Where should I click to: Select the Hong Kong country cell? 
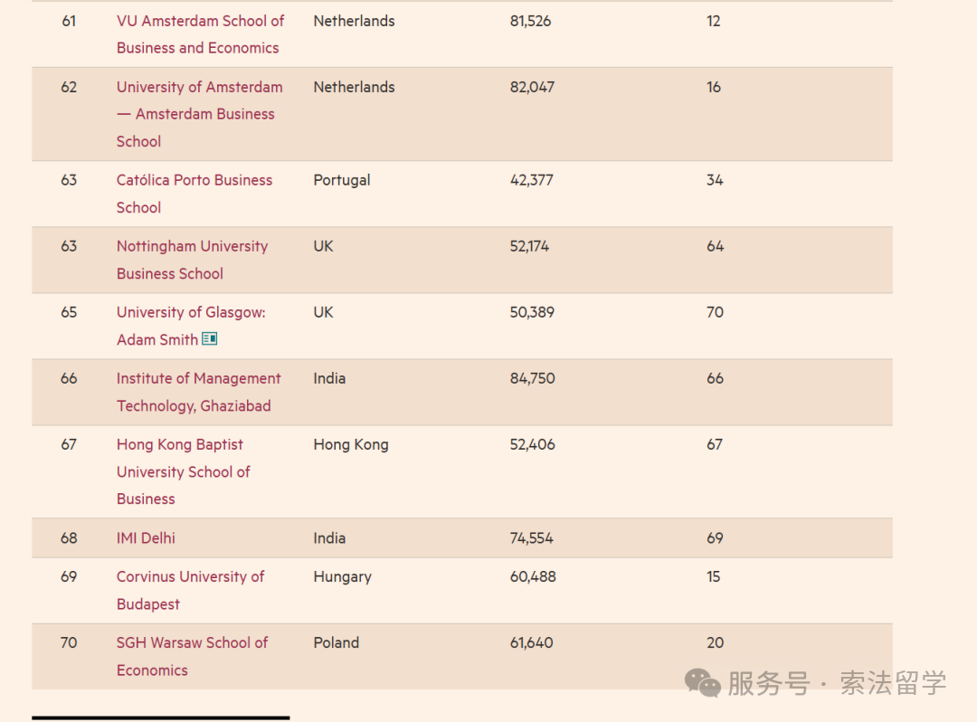(x=351, y=445)
